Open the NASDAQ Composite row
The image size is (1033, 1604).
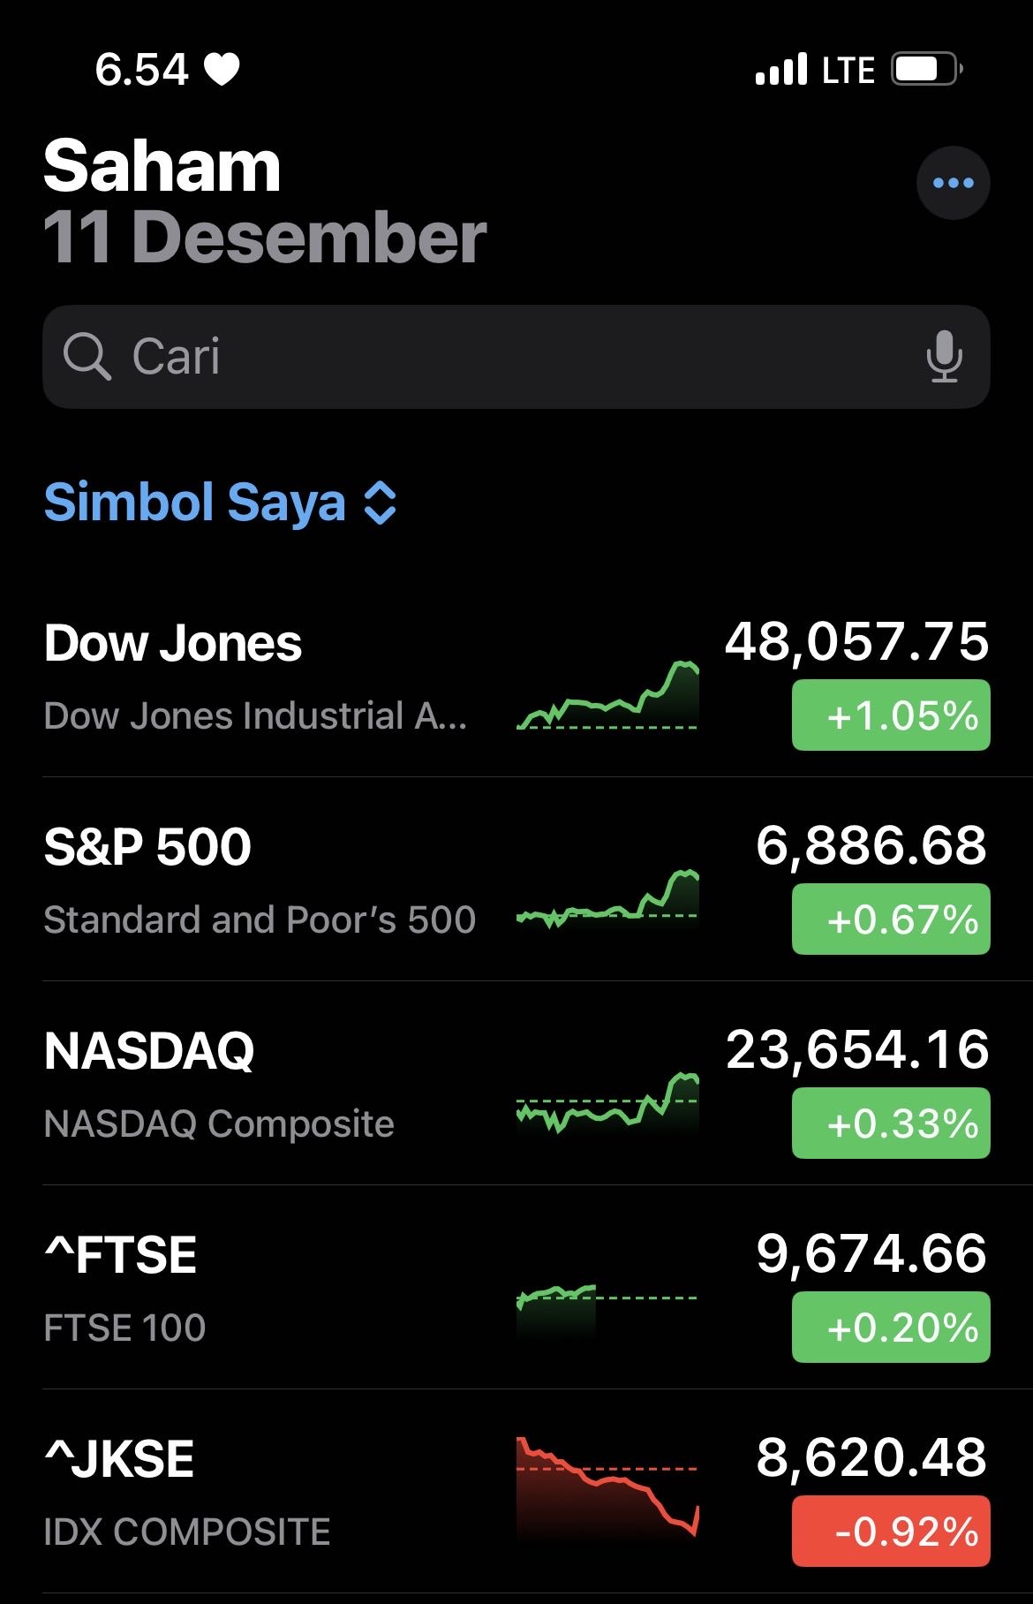pos(265,1085)
